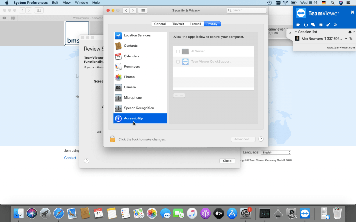
Task: Open TeamViewer audio headset option
Action: 306,25
